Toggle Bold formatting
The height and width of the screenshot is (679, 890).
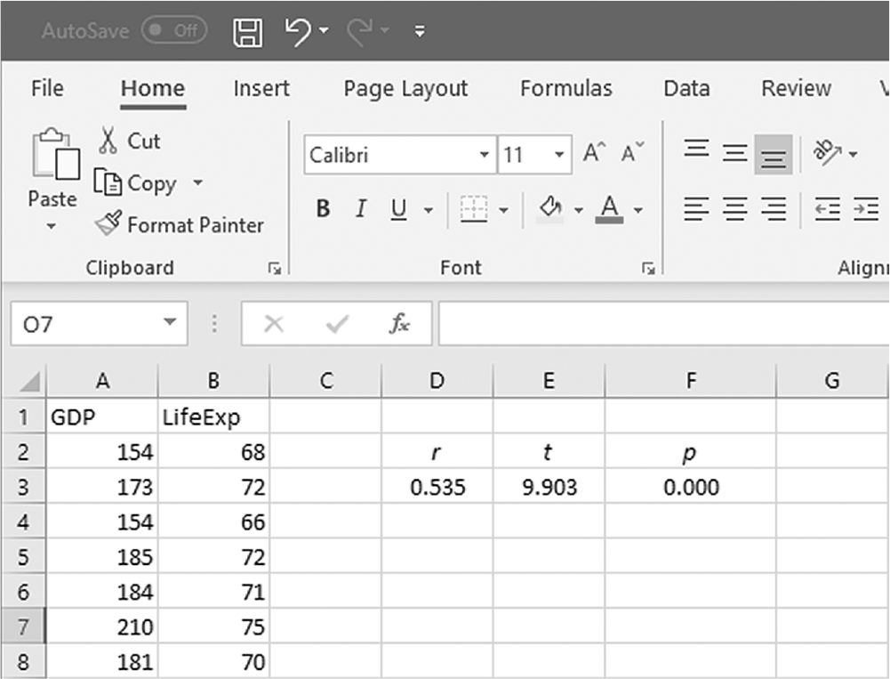[323, 208]
